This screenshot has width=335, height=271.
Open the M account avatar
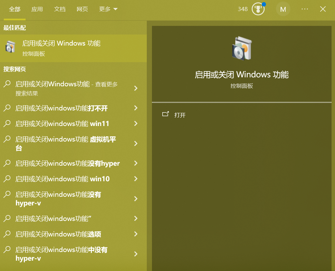click(x=283, y=9)
